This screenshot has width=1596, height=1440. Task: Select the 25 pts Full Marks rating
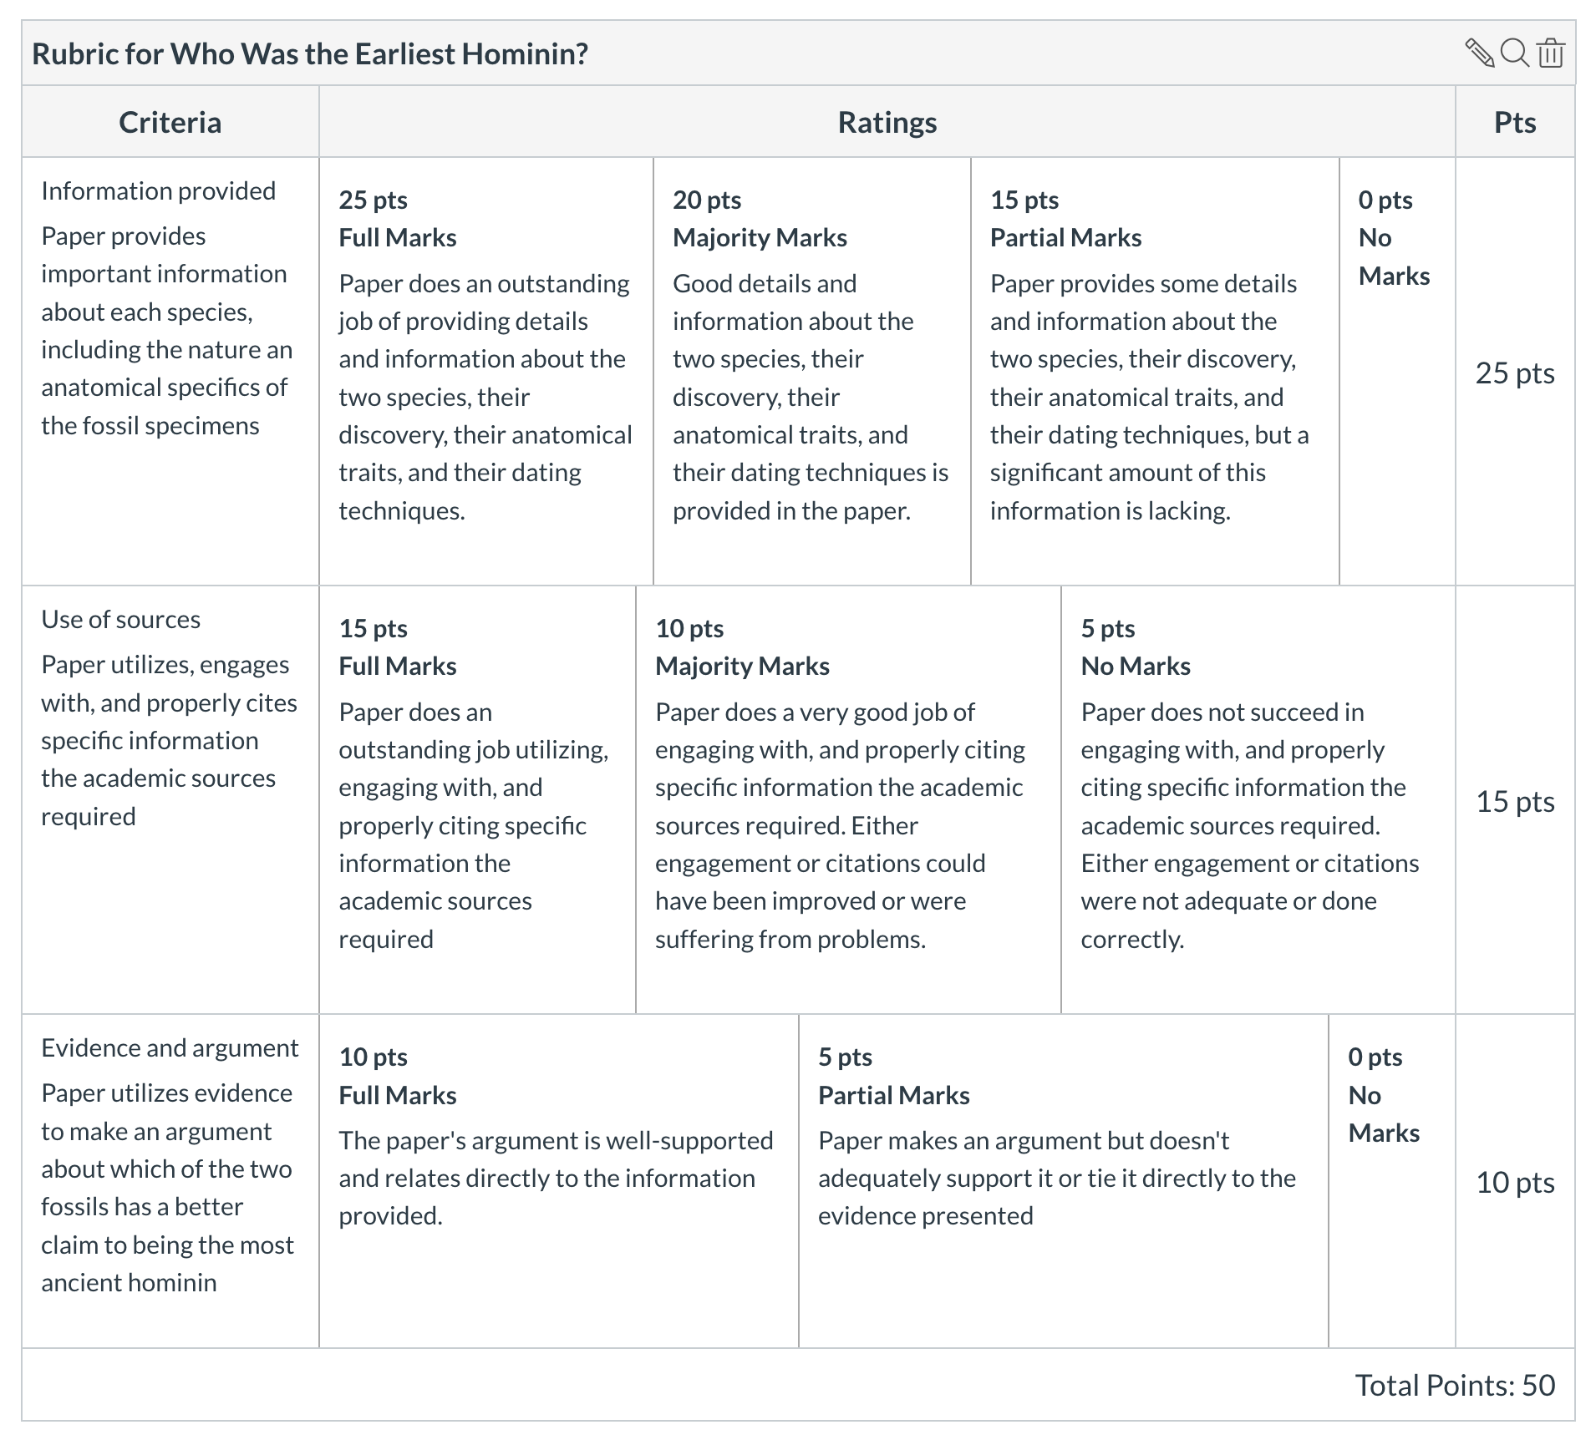pyautogui.click(x=485, y=371)
